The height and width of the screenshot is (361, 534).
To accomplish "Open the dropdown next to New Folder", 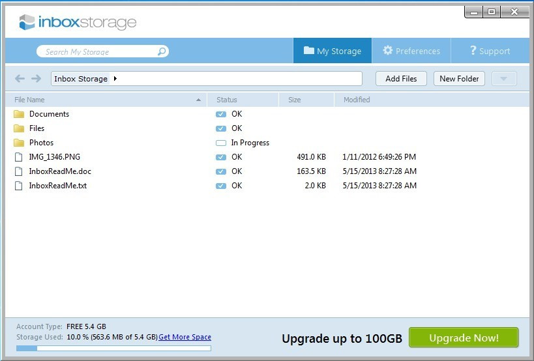I will pos(504,79).
